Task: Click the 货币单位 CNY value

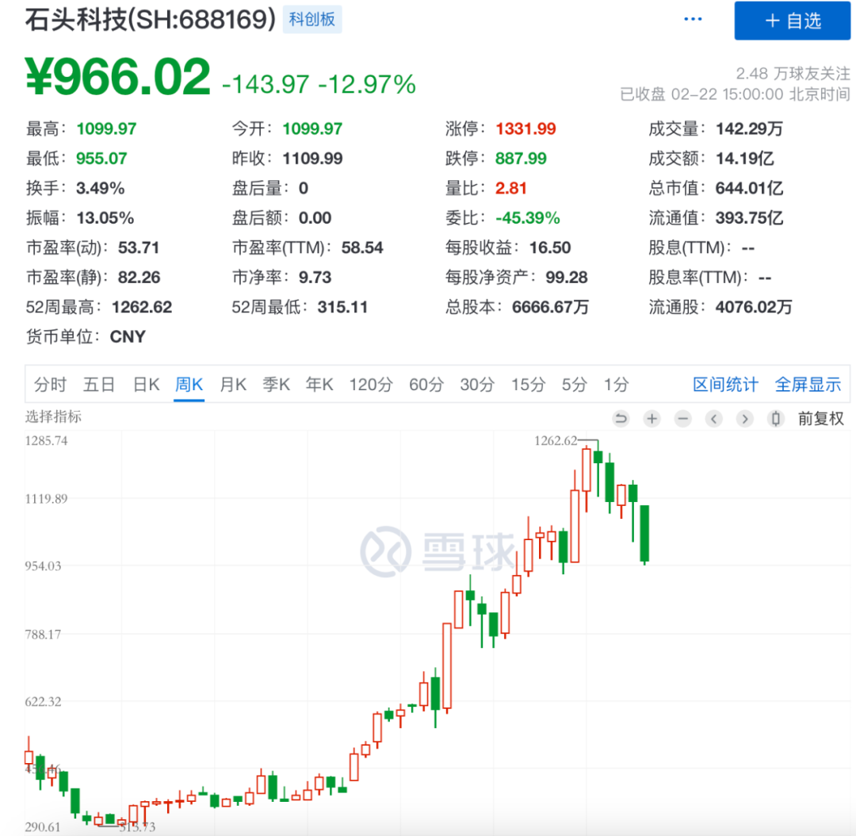Action: point(128,336)
